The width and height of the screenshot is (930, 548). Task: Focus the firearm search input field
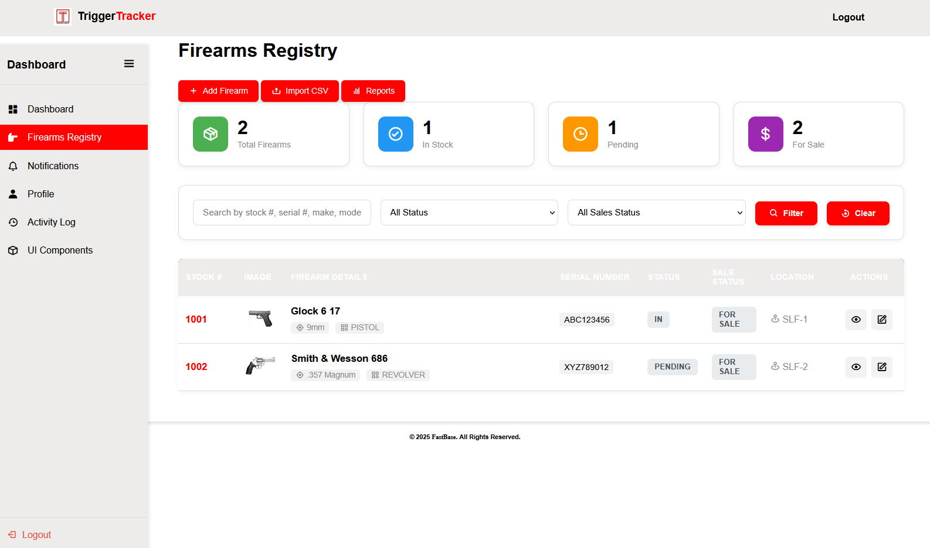[x=281, y=213]
